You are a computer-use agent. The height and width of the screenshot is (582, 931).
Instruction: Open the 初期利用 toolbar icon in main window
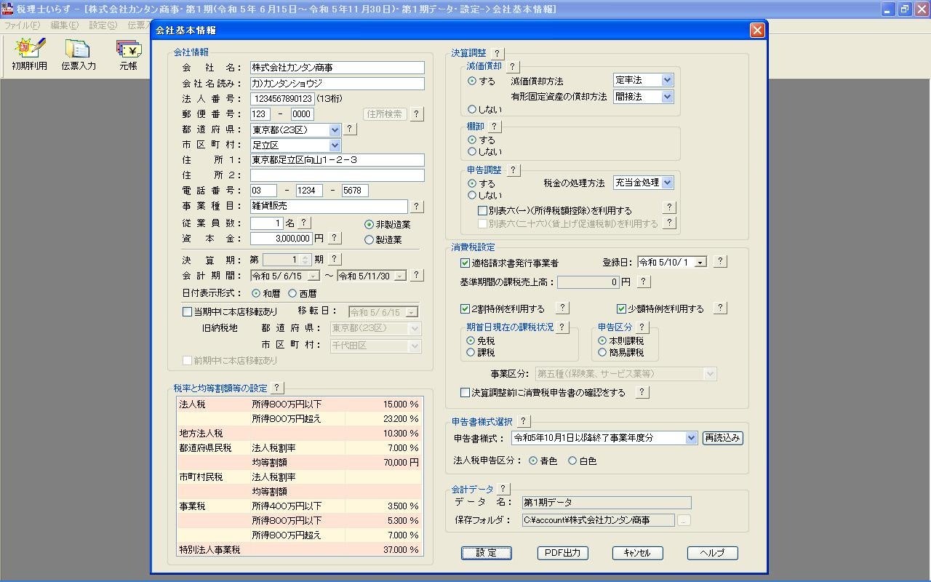29,55
